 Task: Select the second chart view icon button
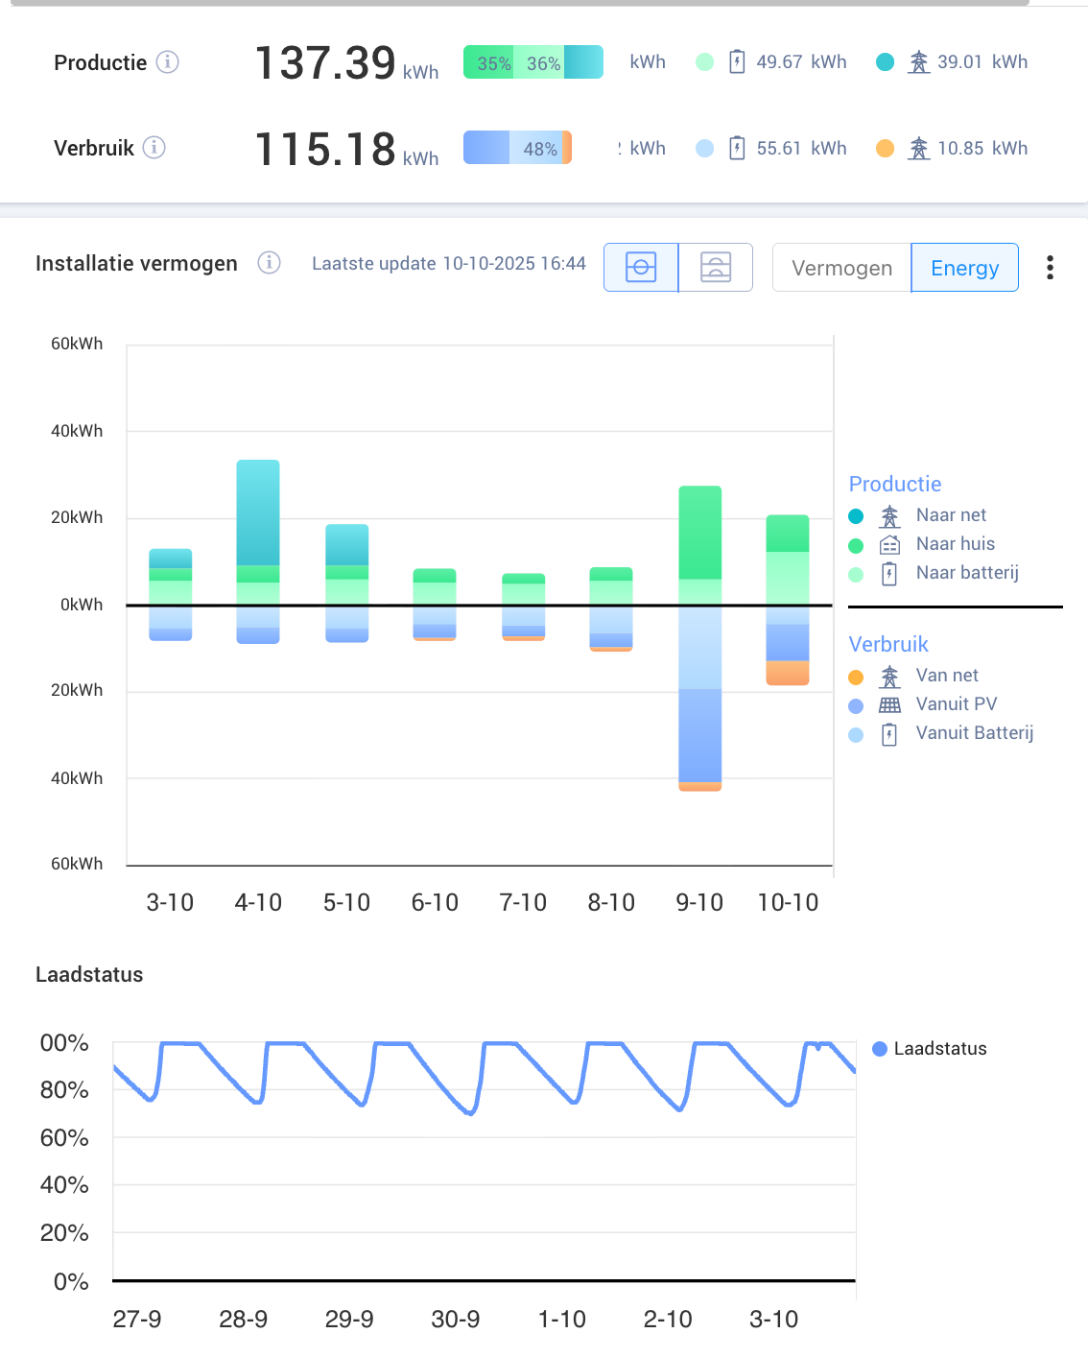(716, 268)
